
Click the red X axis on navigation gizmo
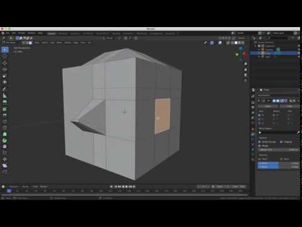tap(245, 54)
